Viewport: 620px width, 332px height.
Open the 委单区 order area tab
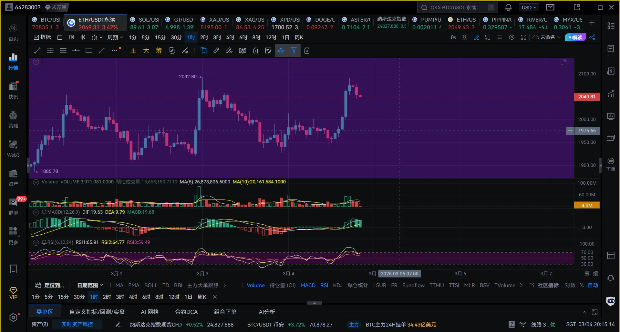pos(45,312)
